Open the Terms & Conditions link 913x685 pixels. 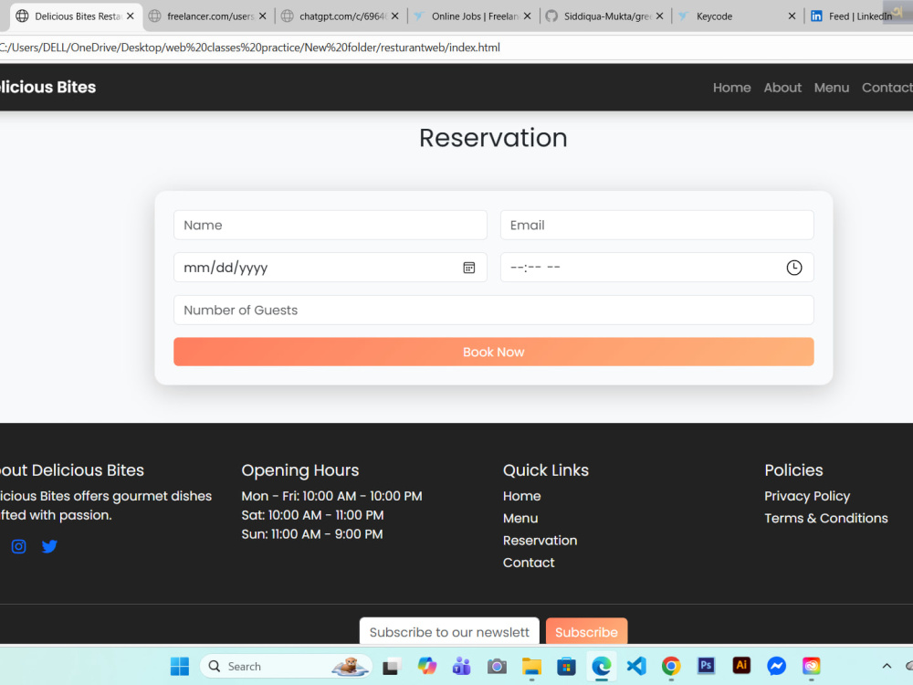tap(825, 519)
